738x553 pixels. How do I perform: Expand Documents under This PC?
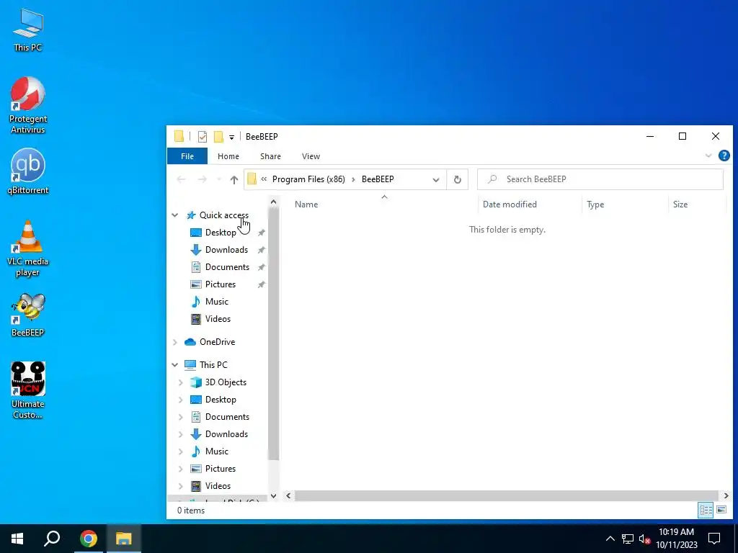(181, 417)
